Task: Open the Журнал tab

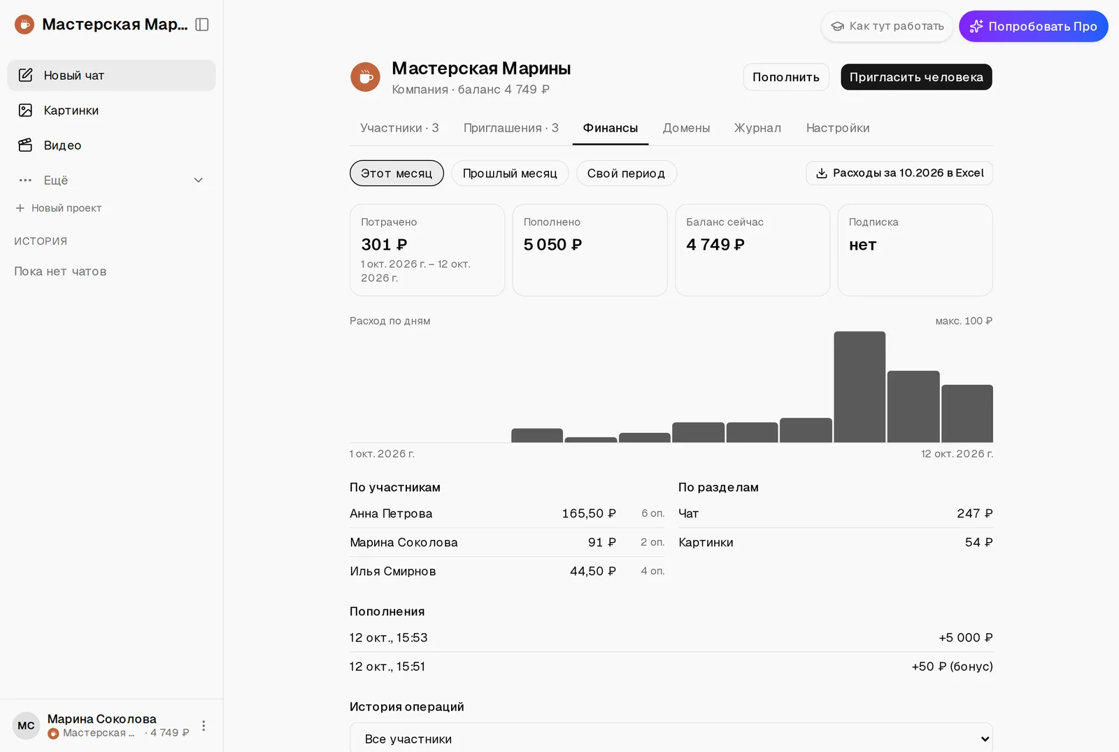Action: click(757, 128)
